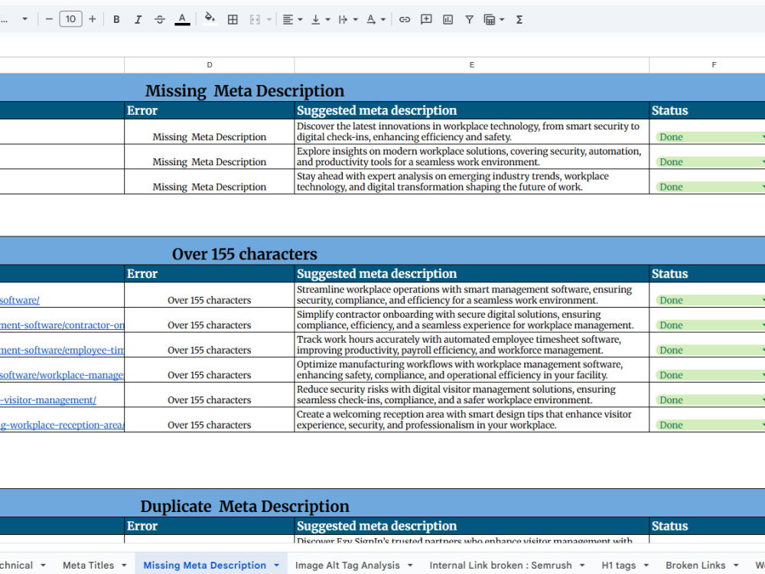Open text wrapping options
This screenshot has height=574, width=765.
click(348, 20)
